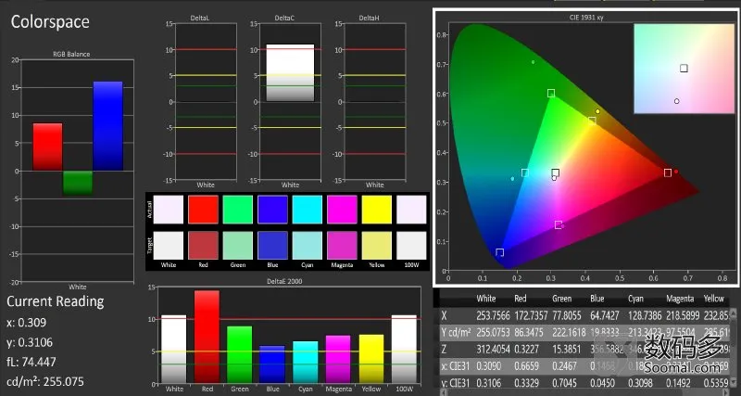Screen dimensions: 741x396
Task: Click the 'CIE 1931 xy' chart title
Action: (586, 18)
